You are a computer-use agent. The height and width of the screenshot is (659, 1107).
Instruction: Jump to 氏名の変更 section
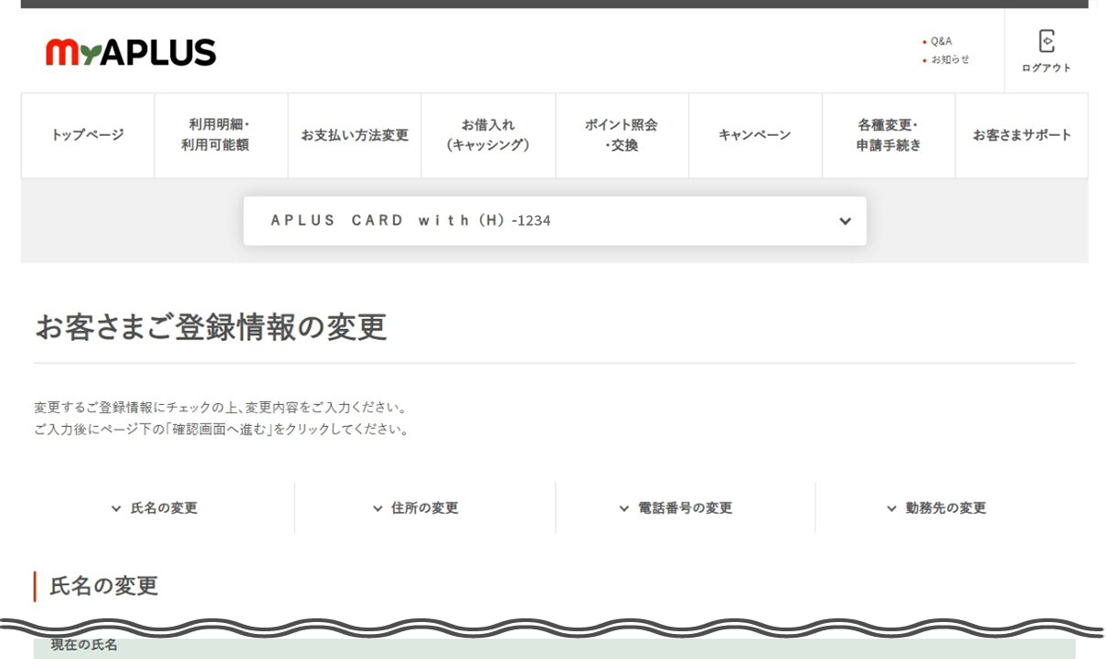pos(154,508)
